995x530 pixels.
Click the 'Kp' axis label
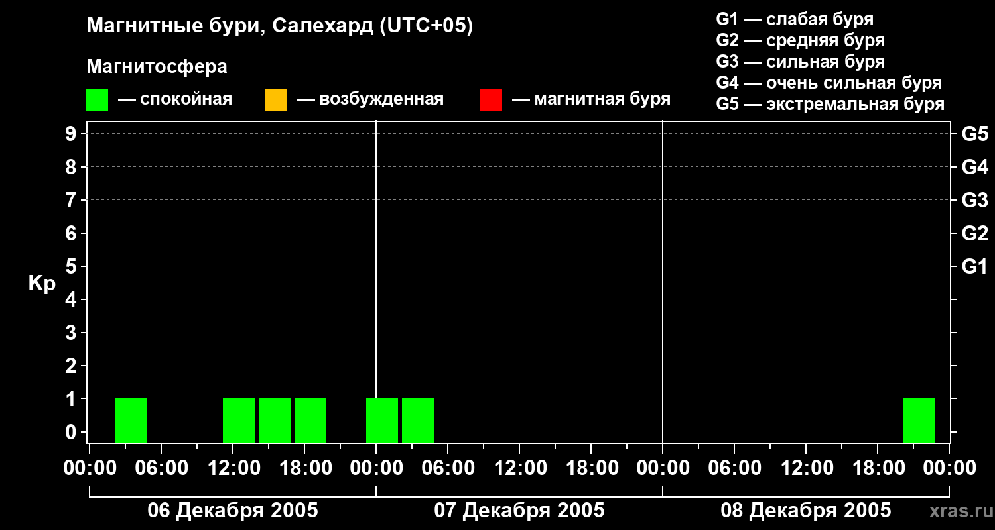point(42,284)
